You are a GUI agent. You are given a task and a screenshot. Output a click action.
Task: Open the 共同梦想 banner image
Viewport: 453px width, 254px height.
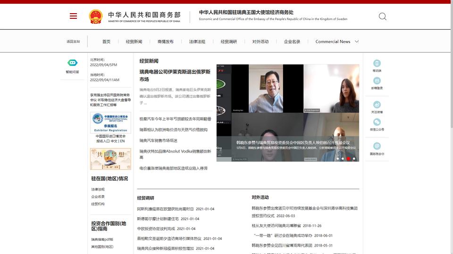click(110, 159)
